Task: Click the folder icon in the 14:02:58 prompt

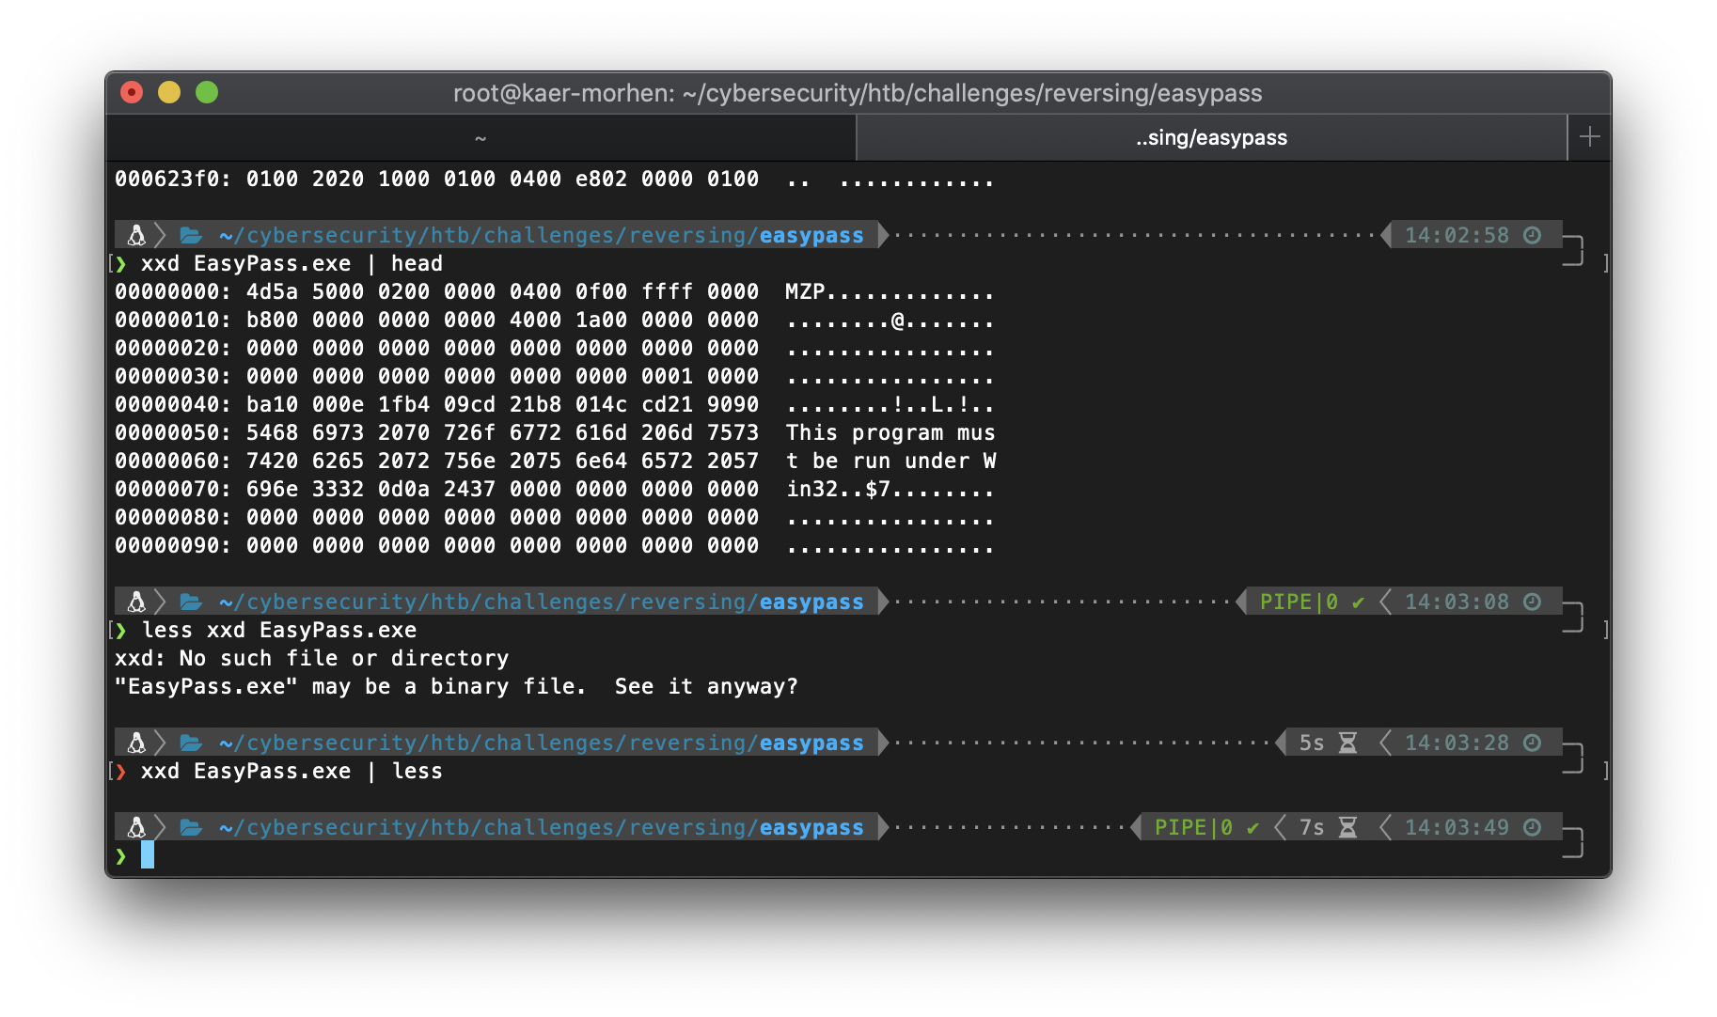Action: click(191, 235)
